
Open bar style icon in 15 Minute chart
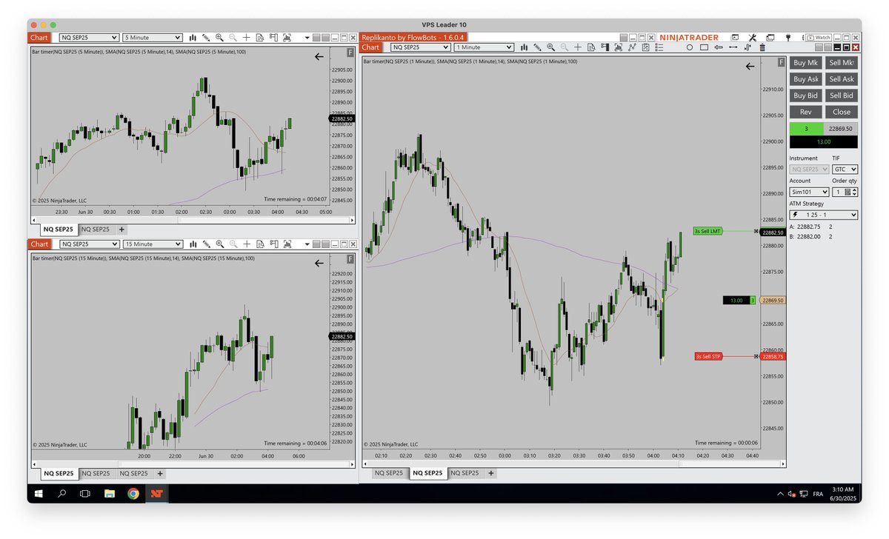[193, 244]
